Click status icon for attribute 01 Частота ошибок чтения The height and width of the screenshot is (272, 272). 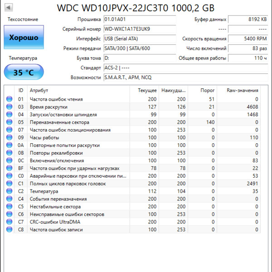tap(9, 99)
